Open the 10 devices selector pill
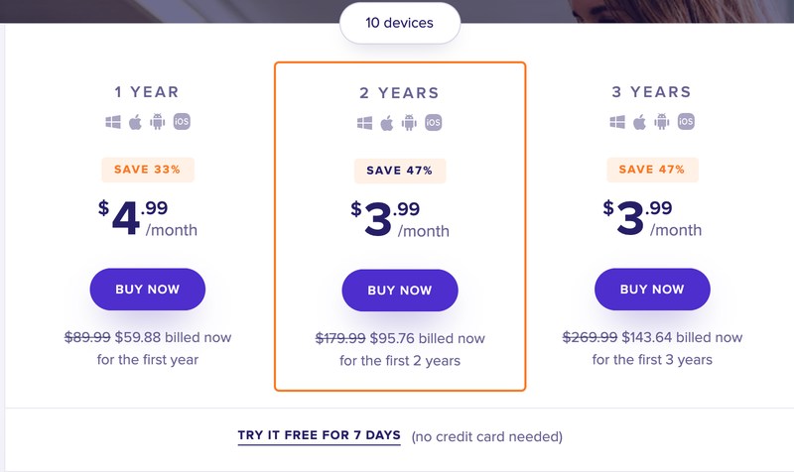 [400, 23]
